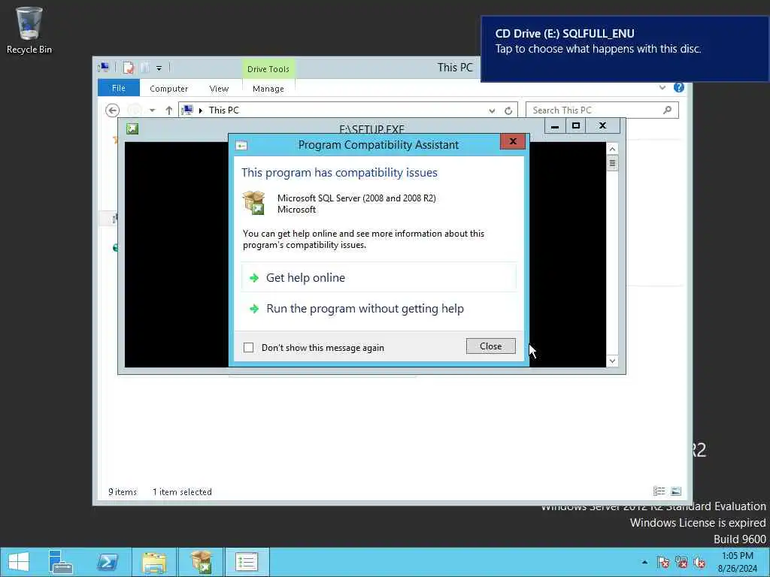Click the Program Compatibility Assistant title bar icon

pyautogui.click(x=241, y=145)
